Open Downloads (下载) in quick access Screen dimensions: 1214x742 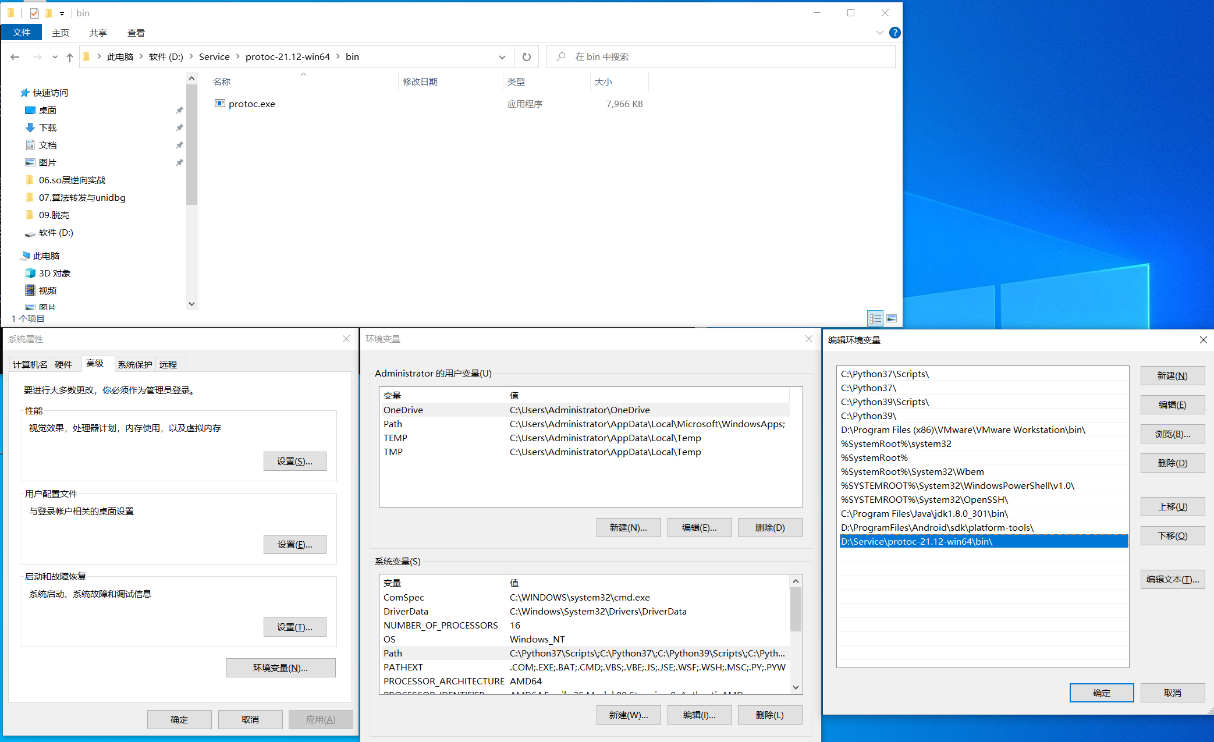[48, 127]
